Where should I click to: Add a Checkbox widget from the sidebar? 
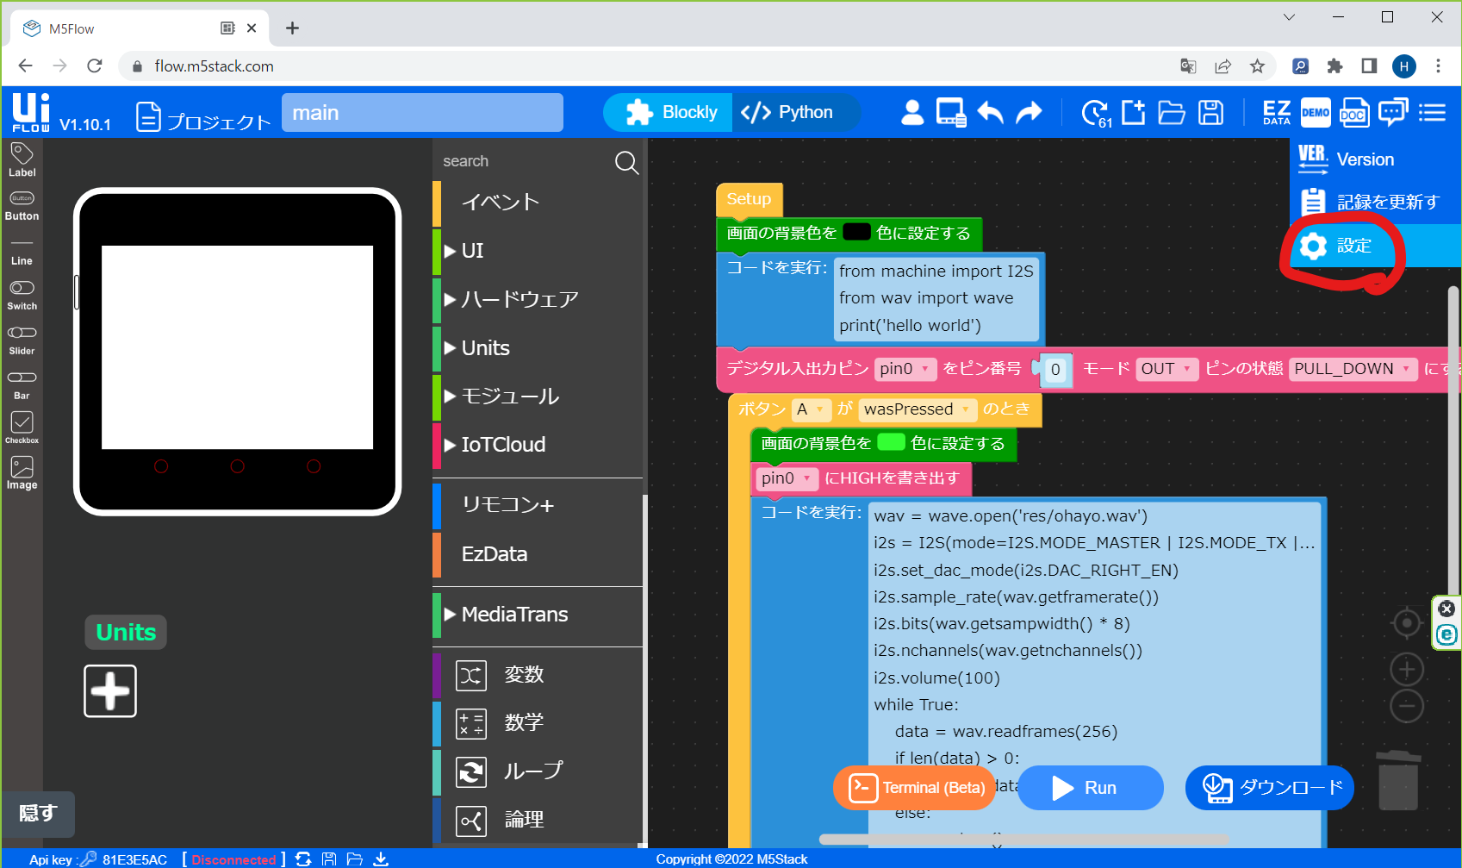point(22,428)
